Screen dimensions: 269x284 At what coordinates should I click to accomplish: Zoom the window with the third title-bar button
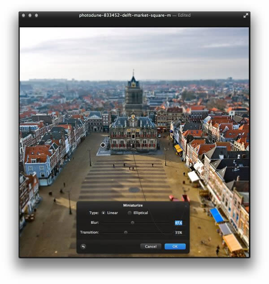[x=36, y=15]
